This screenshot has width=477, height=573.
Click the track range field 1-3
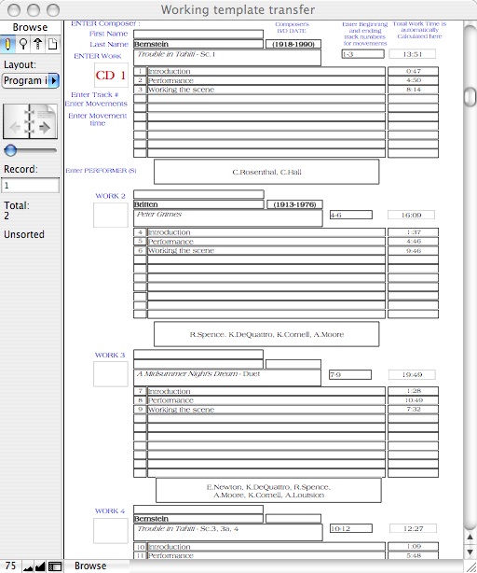pos(362,54)
